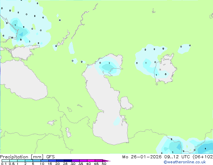213x165 pixels.
Task: Select the 1–2 mm legend color swatch
Action: tap(21, 161)
